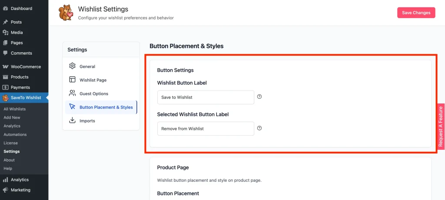Click the Comments bubble icon
The width and height of the screenshot is (445, 200).
(5, 53)
